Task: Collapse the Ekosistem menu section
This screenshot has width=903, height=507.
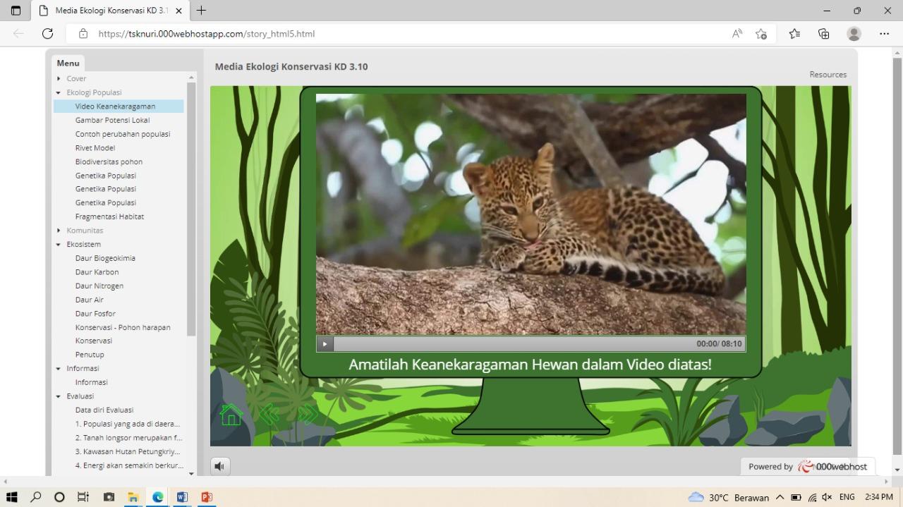Action: pyautogui.click(x=59, y=245)
